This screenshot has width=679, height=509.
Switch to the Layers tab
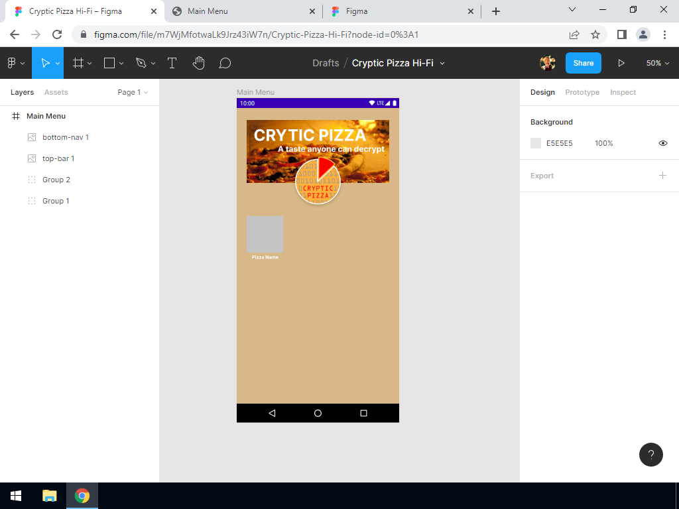tap(22, 92)
